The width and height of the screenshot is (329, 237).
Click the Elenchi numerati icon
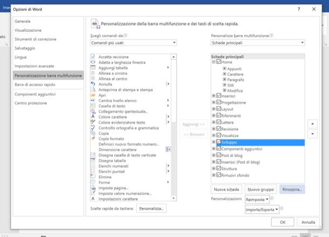93,166
